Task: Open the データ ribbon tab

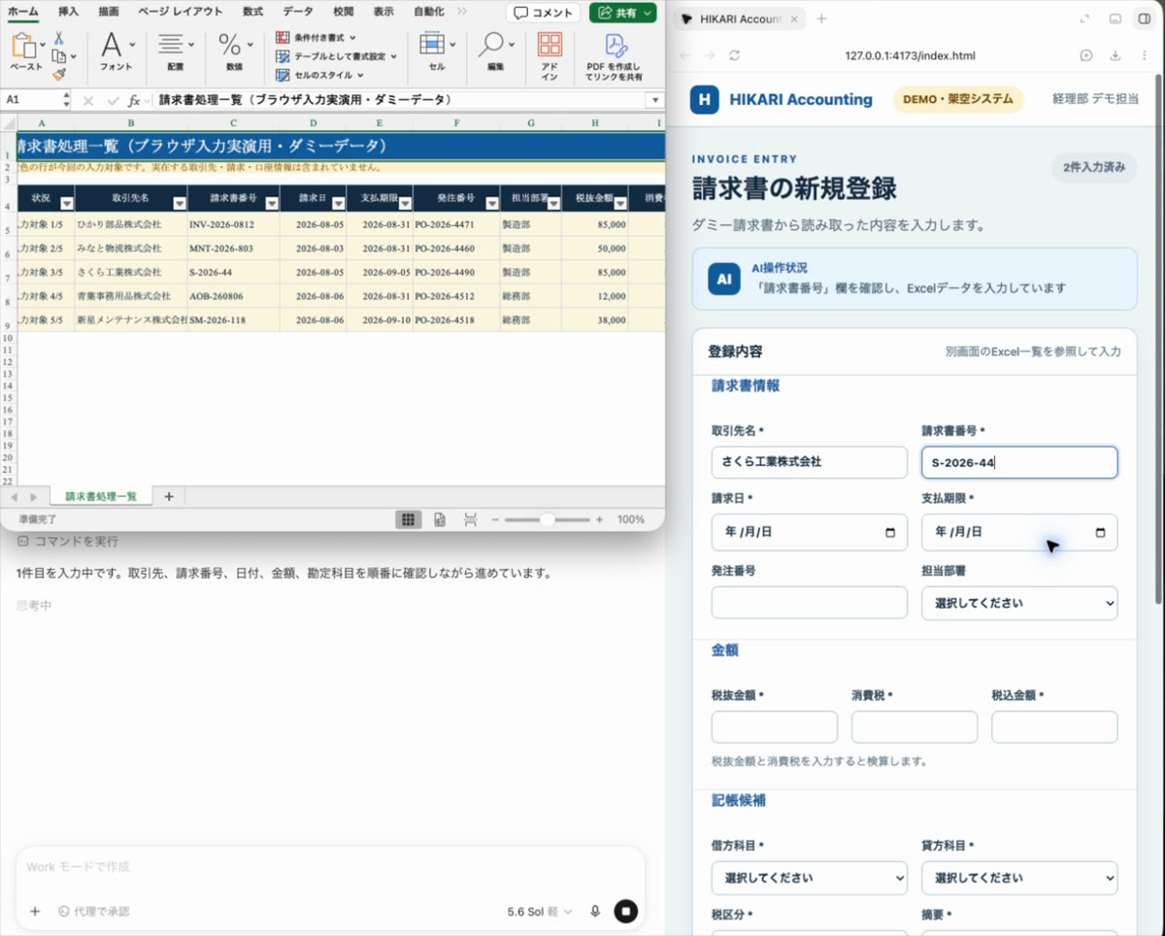Action: pyautogui.click(x=298, y=12)
